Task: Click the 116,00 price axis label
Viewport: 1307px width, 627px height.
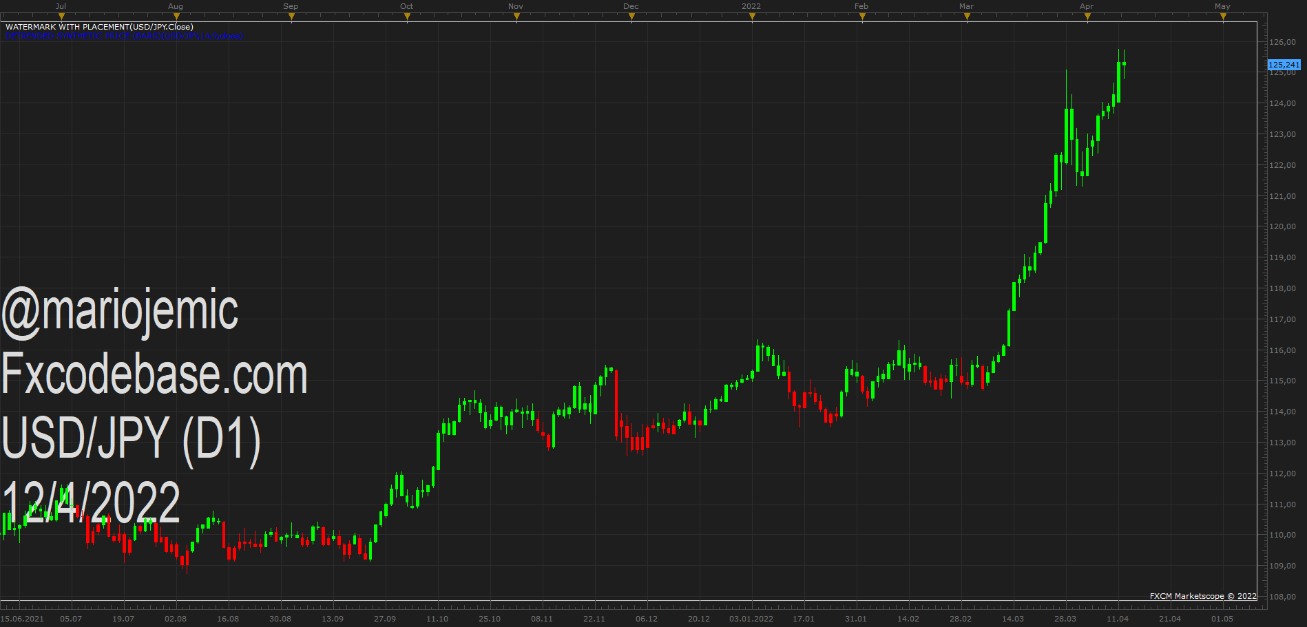Action: 1283,350
